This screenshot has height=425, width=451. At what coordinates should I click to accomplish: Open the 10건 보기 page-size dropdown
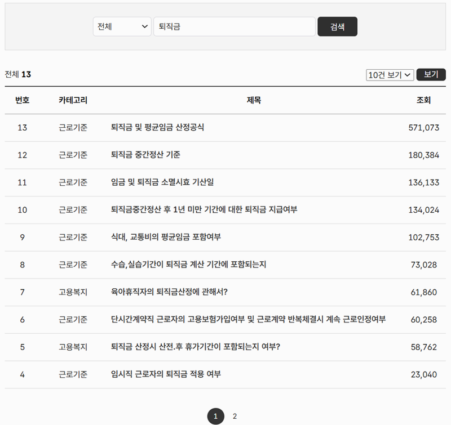point(390,75)
